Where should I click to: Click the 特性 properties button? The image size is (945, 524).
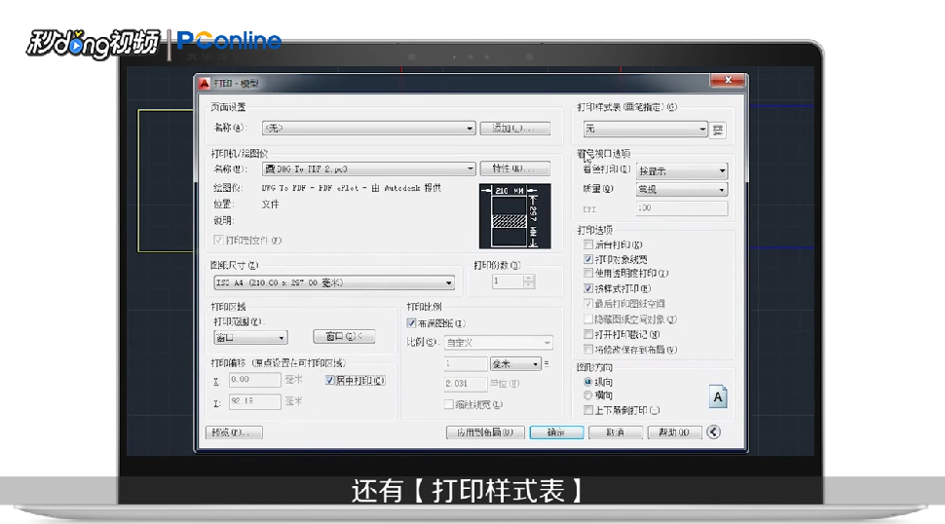tap(514, 168)
